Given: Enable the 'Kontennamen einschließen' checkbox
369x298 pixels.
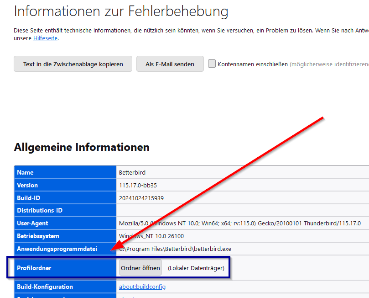Looking at the screenshot, I should [212, 64].
